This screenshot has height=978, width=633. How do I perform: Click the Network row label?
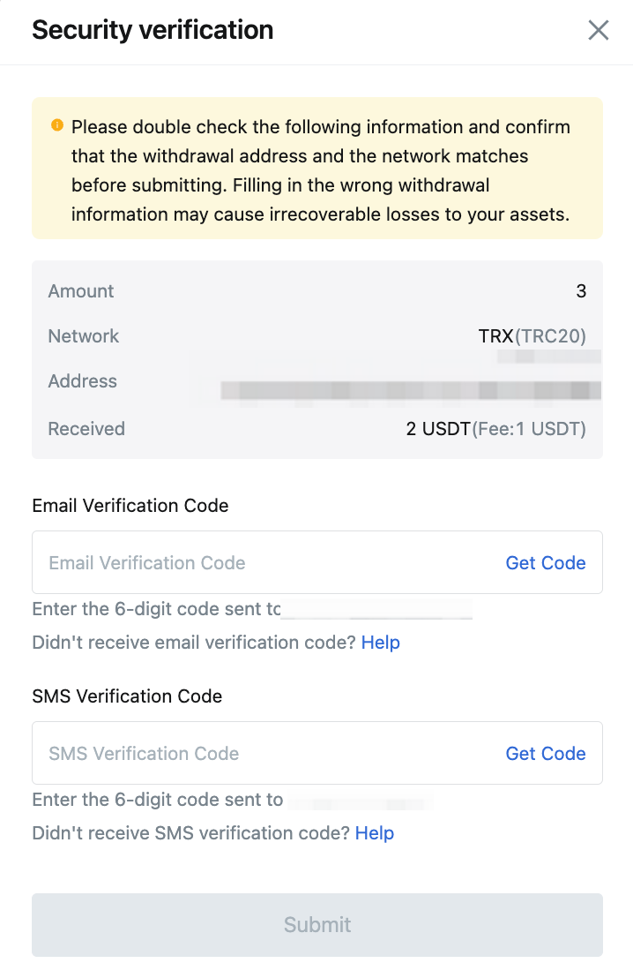click(x=84, y=336)
